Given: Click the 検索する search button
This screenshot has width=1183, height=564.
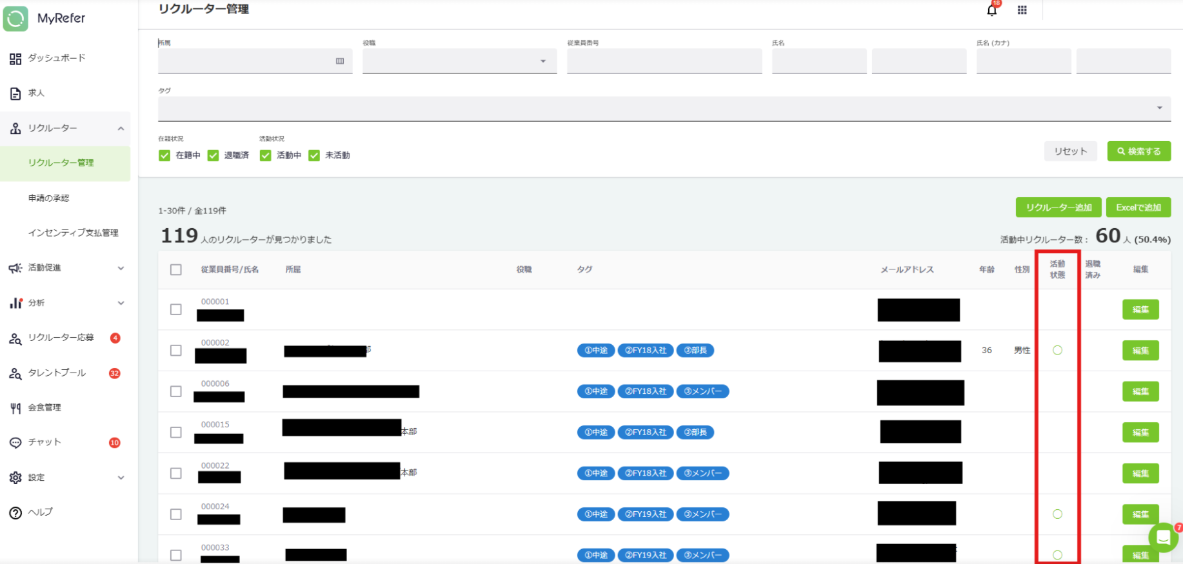Looking at the screenshot, I should pyautogui.click(x=1138, y=151).
